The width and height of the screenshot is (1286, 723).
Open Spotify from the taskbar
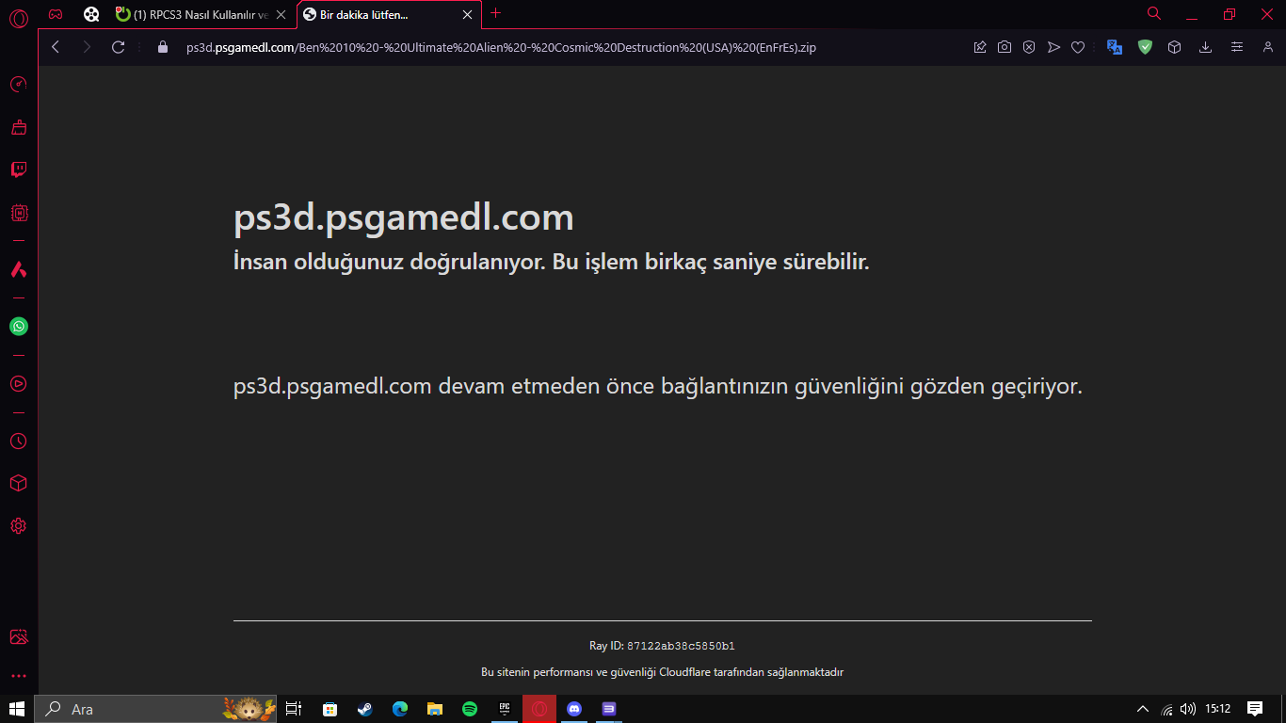click(x=470, y=709)
